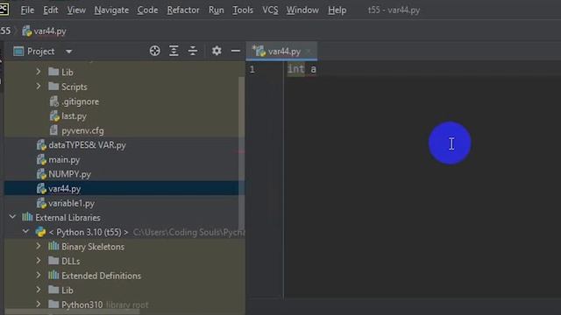Open the Tools menu
Image resolution: width=561 pixels, height=315 pixels.
coord(243,10)
